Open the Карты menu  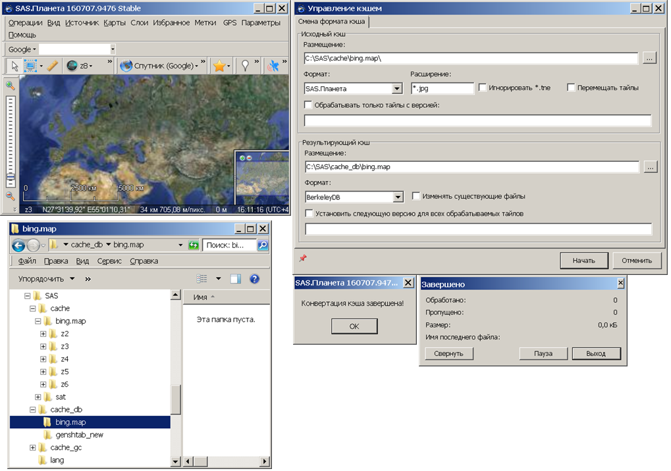[x=115, y=22]
